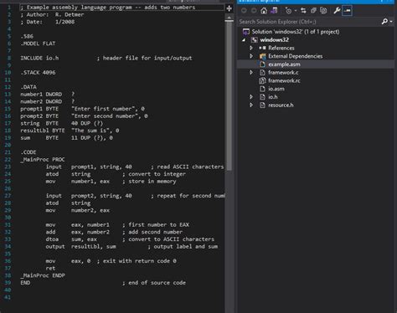Viewport: 397px width, 313px height.
Task: Click Sync with Active Document arrows icon
Action: [303, 11]
